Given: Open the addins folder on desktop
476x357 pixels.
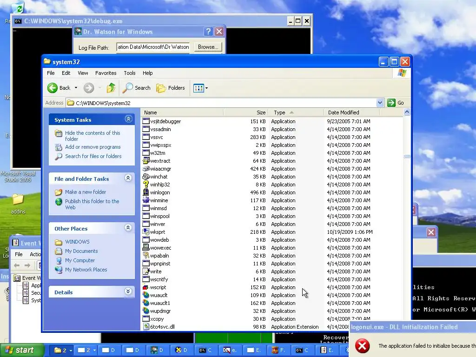Looking at the screenshot, I should (18, 203).
